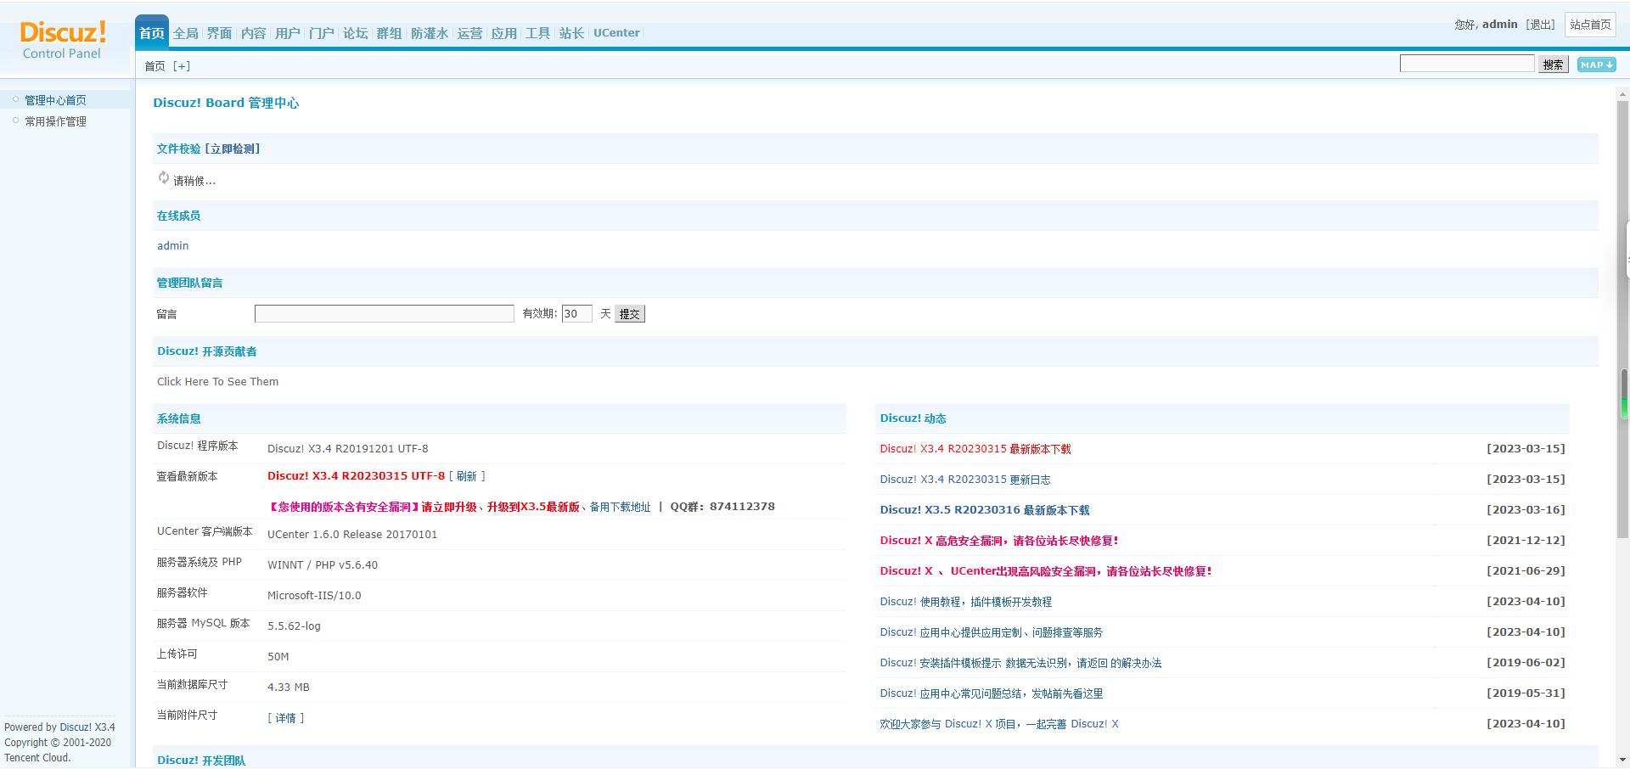Click the UCenter 1.6.0 Release 20170101 text
The height and width of the screenshot is (769, 1630).
(x=352, y=535)
